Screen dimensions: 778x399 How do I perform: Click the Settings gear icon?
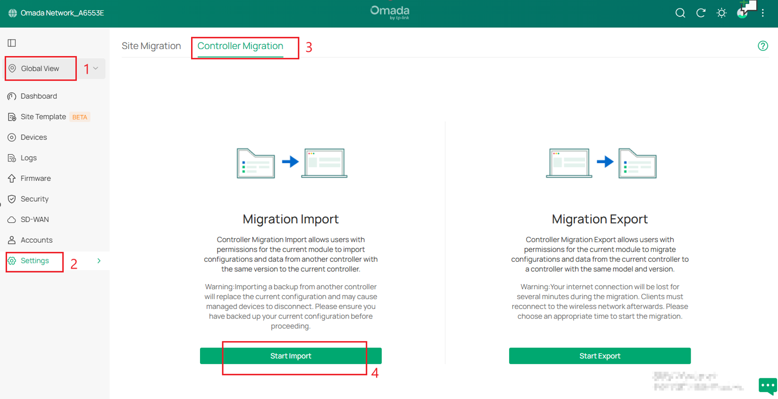12,261
